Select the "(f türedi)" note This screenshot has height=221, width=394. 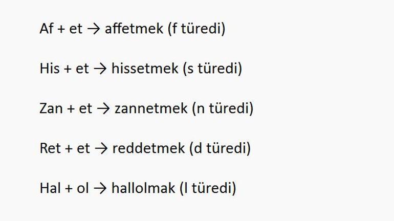point(196,29)
